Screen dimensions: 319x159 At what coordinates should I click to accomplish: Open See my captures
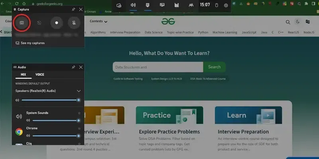30,43
